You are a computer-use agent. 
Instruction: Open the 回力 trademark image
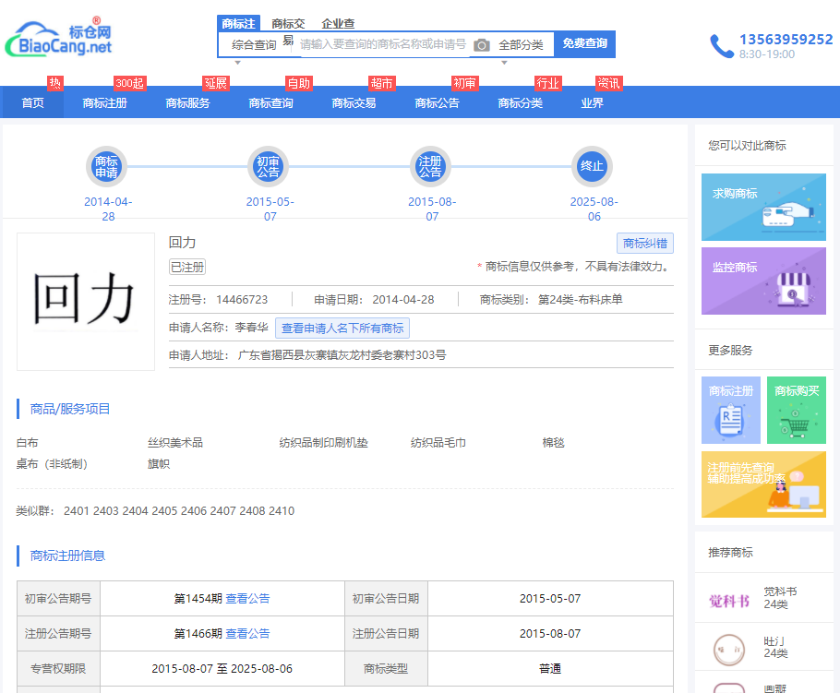[86, 302]
